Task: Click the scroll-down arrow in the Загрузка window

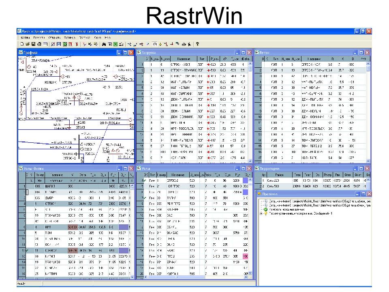Action: pos(250,161)
